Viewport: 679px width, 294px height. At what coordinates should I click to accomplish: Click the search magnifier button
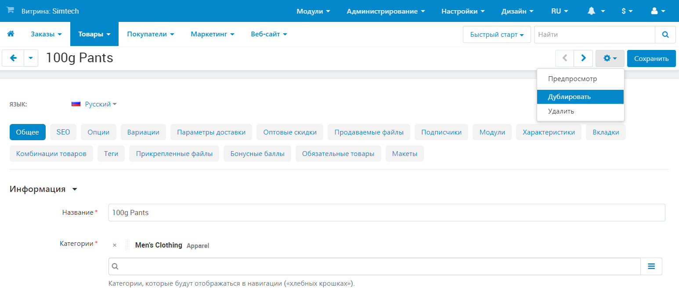665,35
